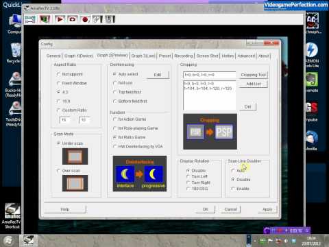Click the Apply button
The image size is (329, 247).
point(267,209)
